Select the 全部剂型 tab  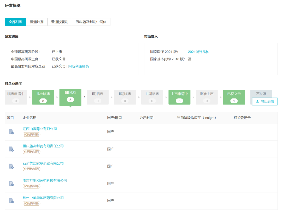pos(16,22)
